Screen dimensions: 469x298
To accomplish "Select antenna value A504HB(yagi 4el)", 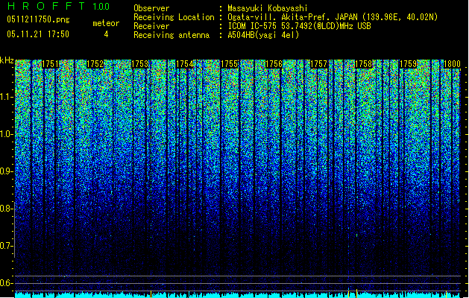I will coord(263,35).
